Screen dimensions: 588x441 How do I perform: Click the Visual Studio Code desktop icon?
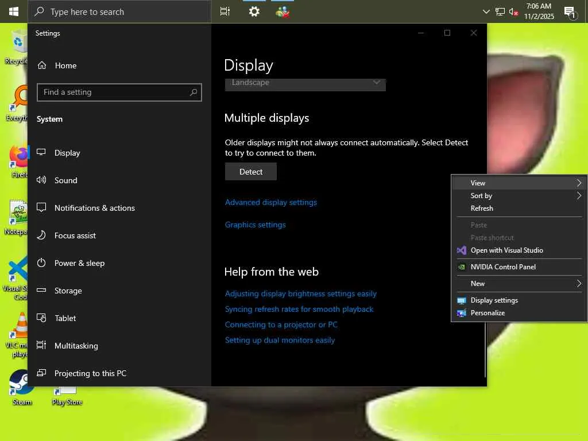(x=16, y=277)
